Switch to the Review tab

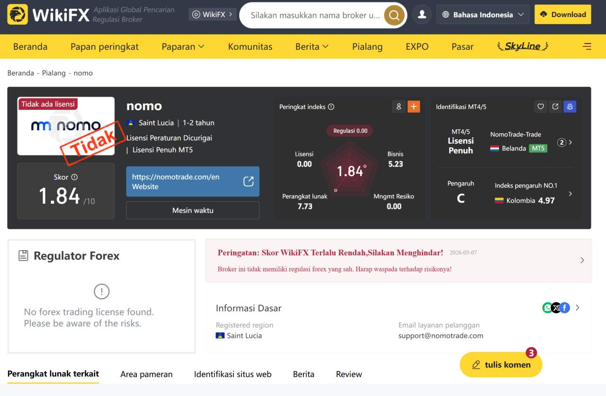pos(349,374)
